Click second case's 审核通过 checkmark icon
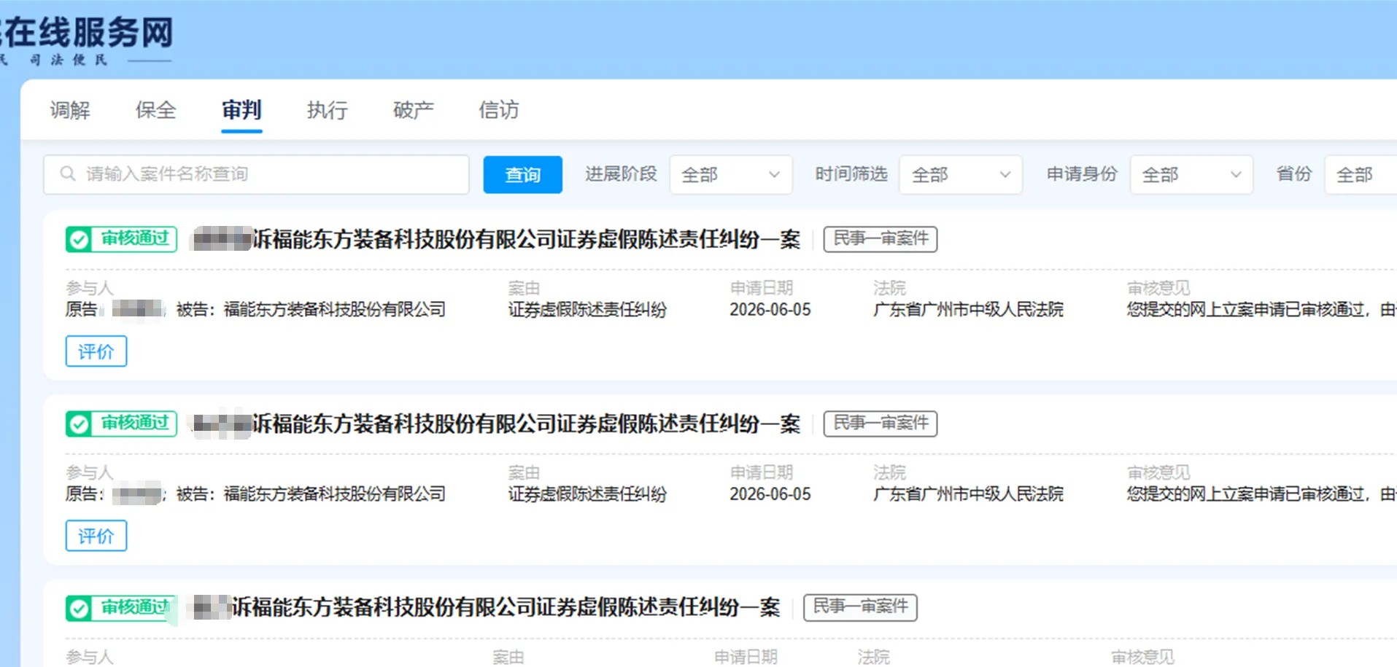 [79, 424]
